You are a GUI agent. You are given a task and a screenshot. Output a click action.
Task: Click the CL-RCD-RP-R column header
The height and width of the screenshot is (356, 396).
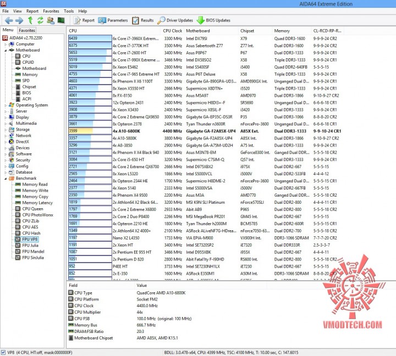(x=327, y=31)
